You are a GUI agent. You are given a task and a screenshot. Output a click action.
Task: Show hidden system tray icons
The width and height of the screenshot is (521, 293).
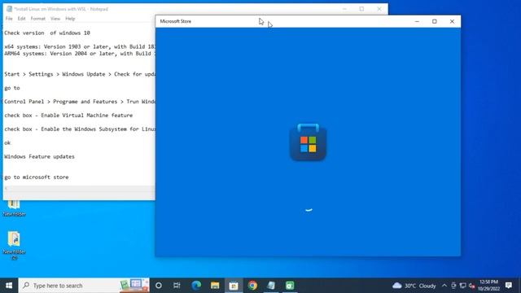[x=444, y=286]
